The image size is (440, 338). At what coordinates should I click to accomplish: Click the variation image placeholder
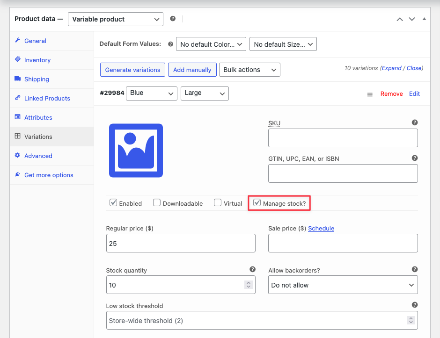(x=136, y=151)
